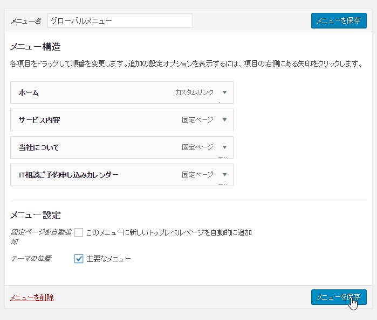Select the 当社について menu item title
The height and width of the screenshot is (320, 377).
click(39, 147)
